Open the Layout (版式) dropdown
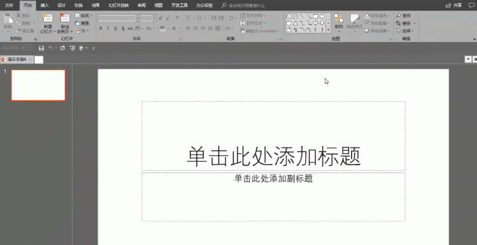This screenshot has width=477, height=245. [x=83, y=15]
